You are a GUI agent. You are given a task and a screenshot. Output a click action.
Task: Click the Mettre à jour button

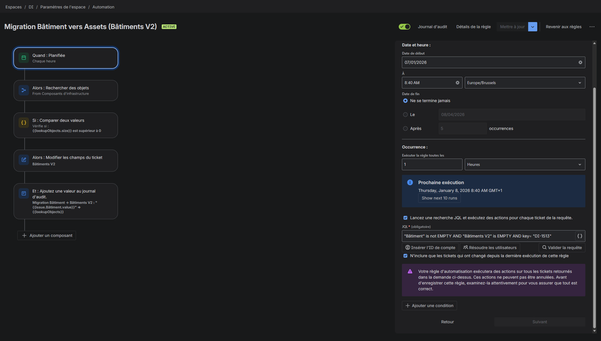512,27
